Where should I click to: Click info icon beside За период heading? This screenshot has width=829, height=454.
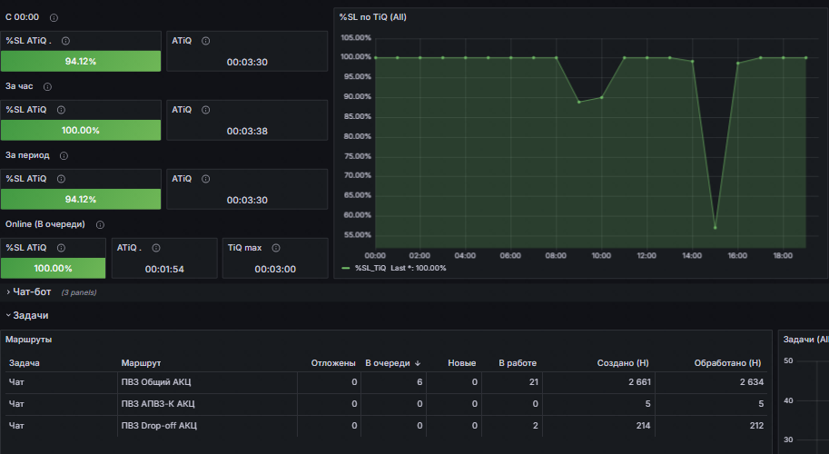coord(64,156)
